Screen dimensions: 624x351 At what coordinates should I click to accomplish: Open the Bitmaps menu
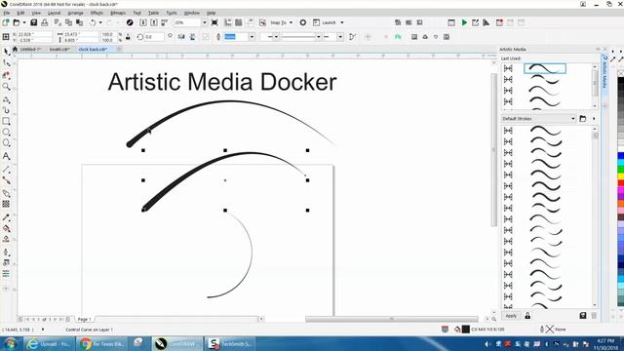tap(118, 13)
